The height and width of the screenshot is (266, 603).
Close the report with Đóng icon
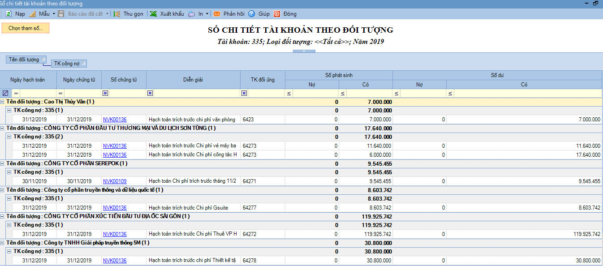pyautogui.click(x=277, y=14)
